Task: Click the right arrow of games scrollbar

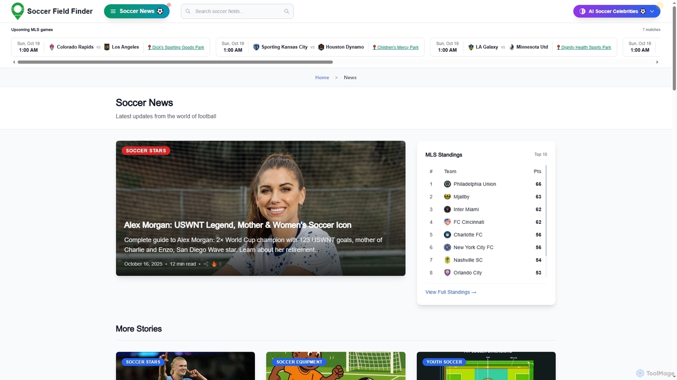Action: click(x=657, y=62)
